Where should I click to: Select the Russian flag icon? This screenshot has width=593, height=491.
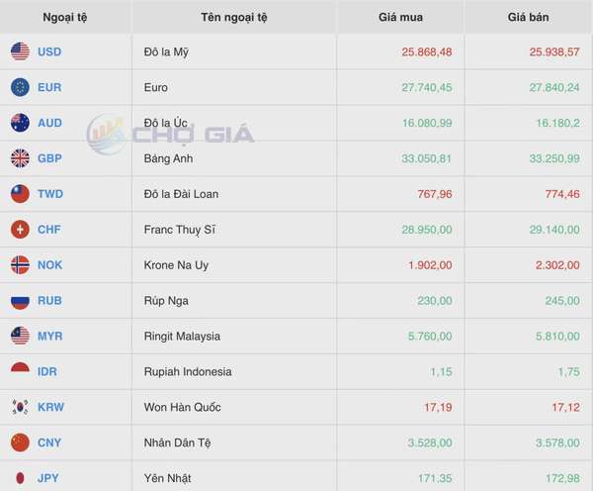20,300
